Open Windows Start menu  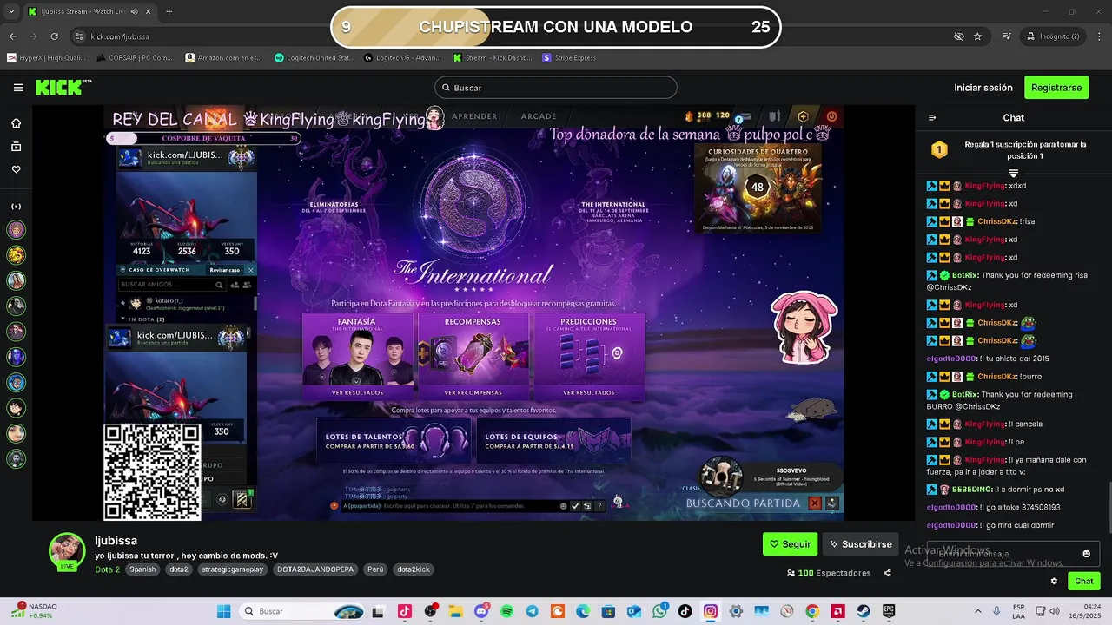coord(223,611)
